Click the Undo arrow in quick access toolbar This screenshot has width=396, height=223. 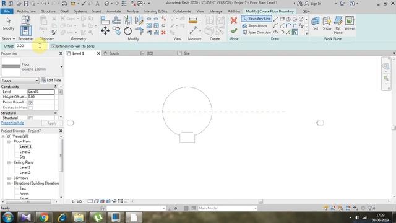[x=43, y=4]
